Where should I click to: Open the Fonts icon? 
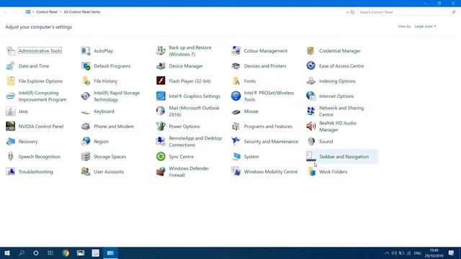[236, 81]
